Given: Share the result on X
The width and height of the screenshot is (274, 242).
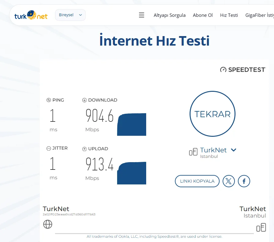Looking at the screenshot, I should [x=228, y=181].
